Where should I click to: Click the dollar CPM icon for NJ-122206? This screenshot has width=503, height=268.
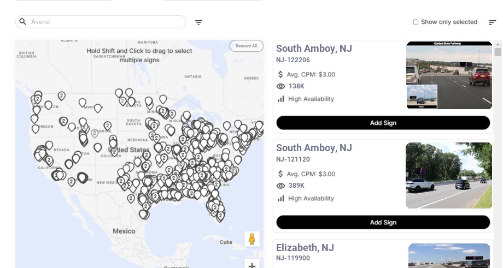[x=281, y=74]
